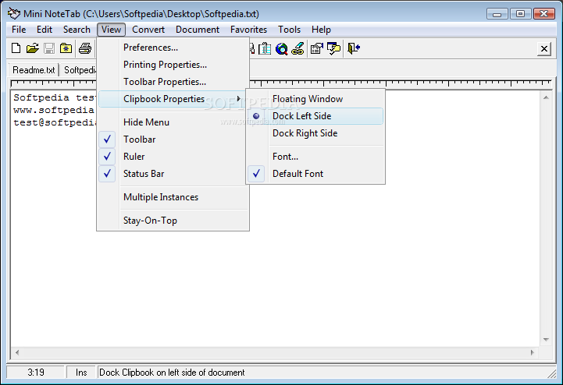Image resolution: width=563 pixels, height=385 pixels.
Task: Click the Ins insert mode status cell
Action: 81,373
